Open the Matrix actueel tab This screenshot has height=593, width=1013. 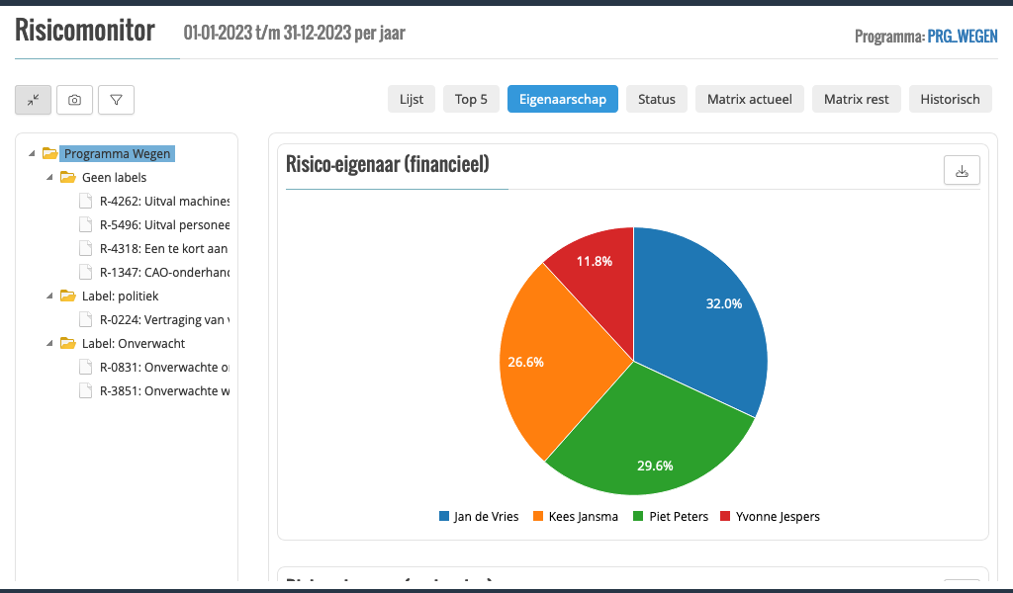pos(749,99)
